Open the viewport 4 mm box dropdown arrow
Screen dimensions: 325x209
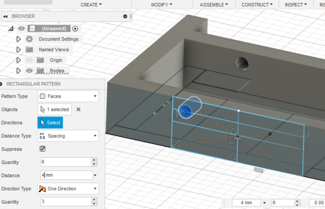(x=265, y=203)
